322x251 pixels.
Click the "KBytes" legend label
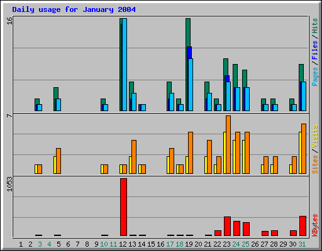click(x=315, y=225)
